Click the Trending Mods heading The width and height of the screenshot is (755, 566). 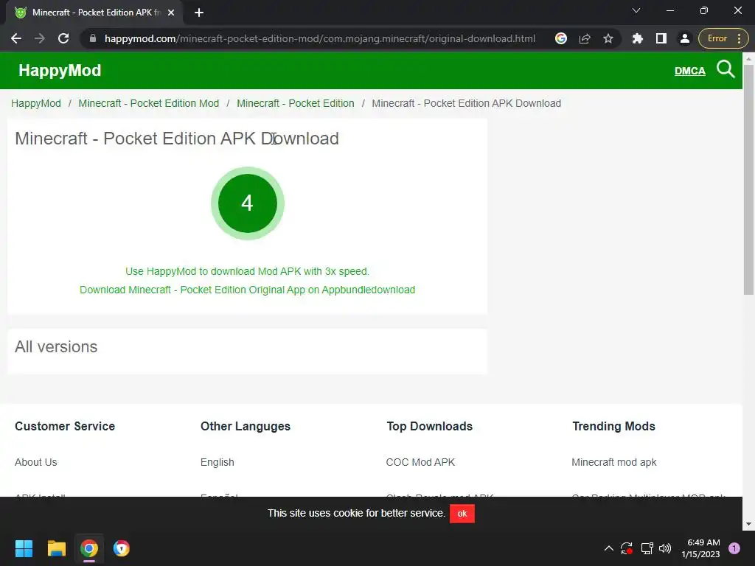click(x=613, y=427)
